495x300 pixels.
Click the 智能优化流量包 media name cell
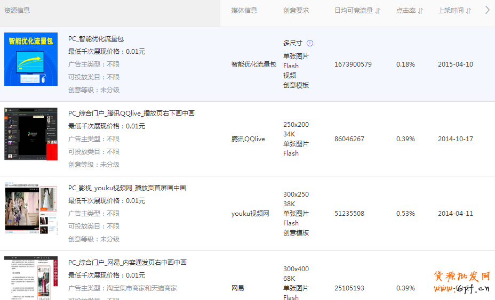pyautogui.click(x=253, y=64)
